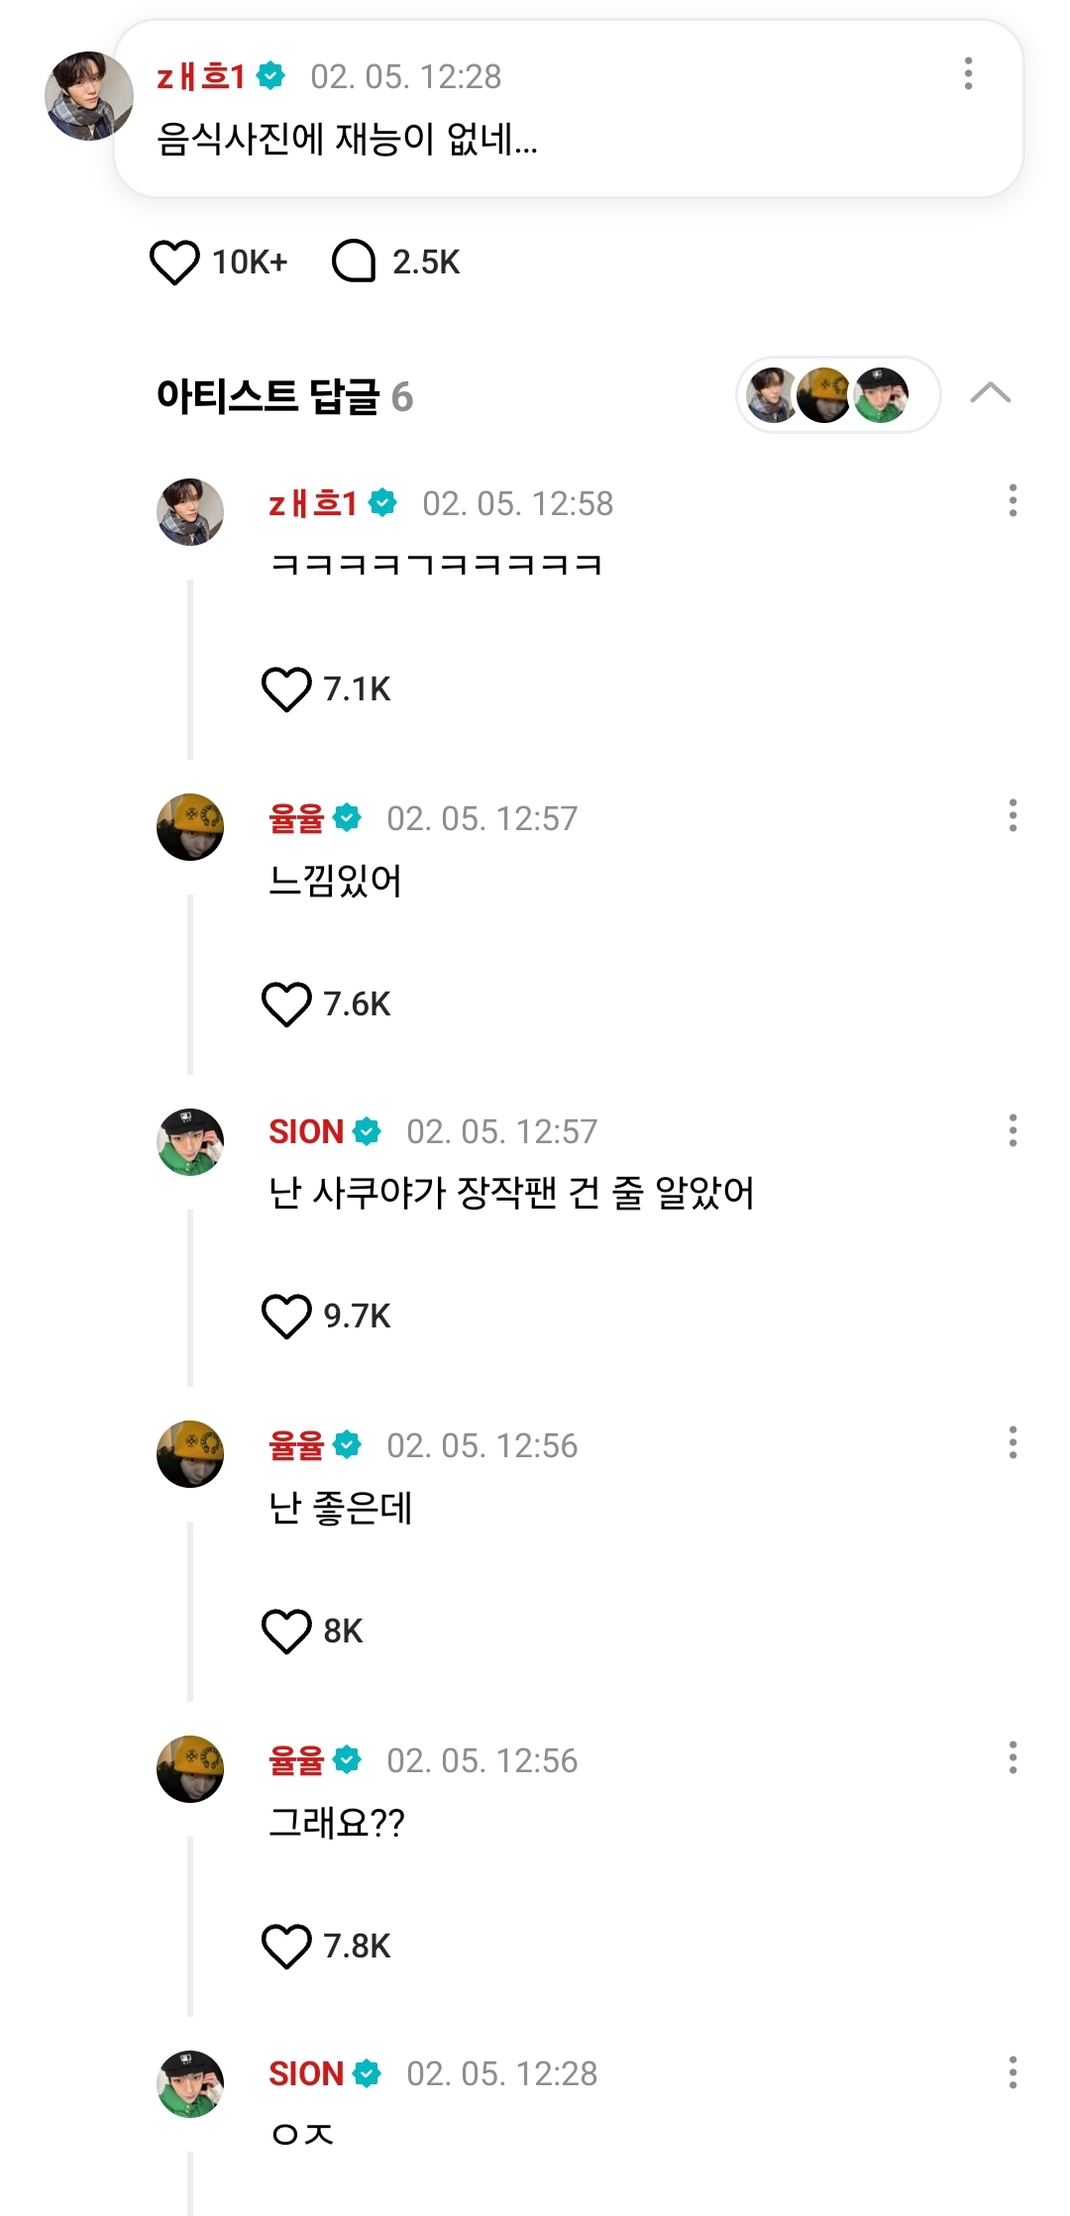This screenshot has height=2216, width=1070.
Task: Tap heart on SION's 9.7K reply
Action: click(286, 1317)
